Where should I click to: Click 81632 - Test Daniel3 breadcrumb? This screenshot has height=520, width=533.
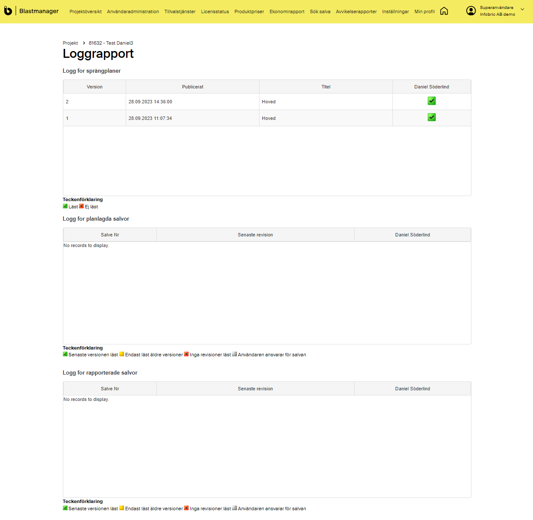pyautogui.click(x=111, y=43)
